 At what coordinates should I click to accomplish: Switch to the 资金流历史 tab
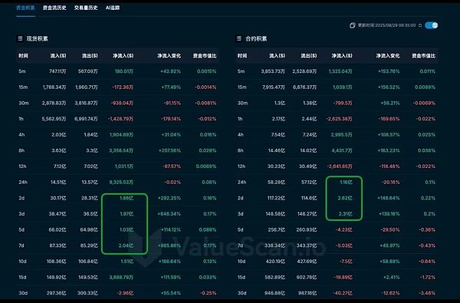click(54, 8)
